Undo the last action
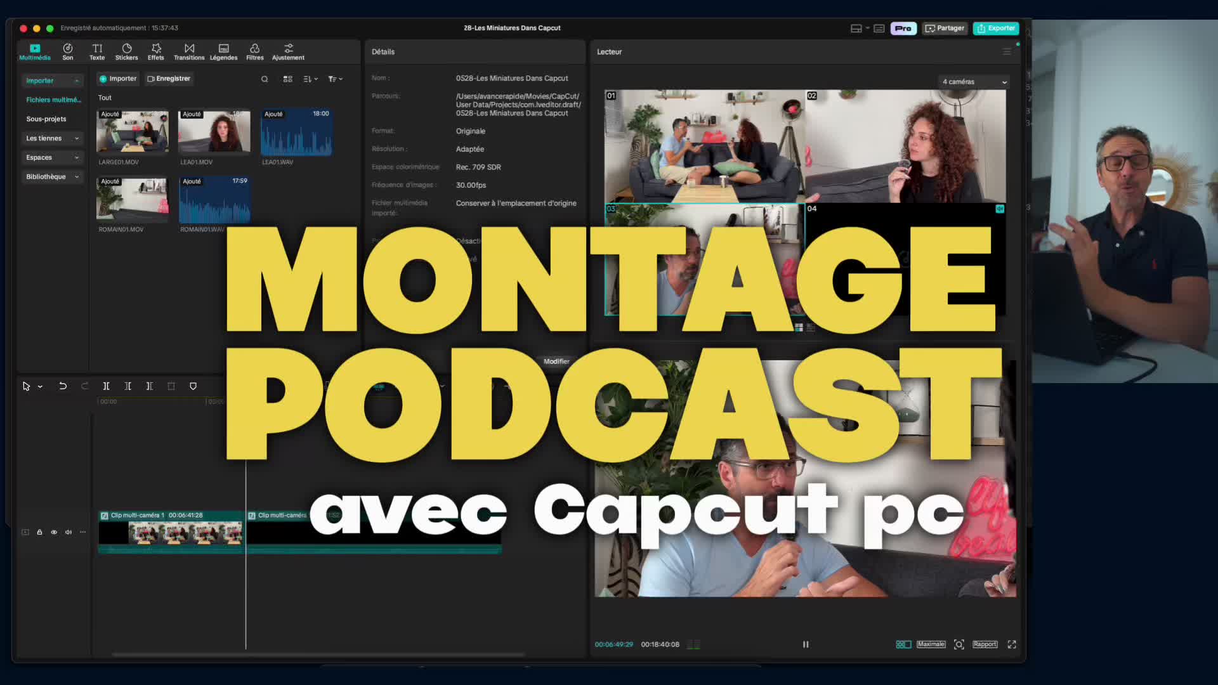The width and height of the screenshot is (1218, 685). pos(63,386)
